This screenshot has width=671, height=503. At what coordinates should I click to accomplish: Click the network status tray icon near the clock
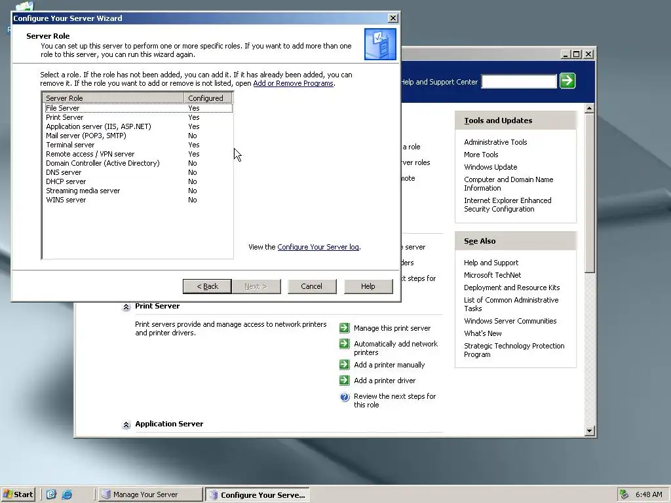point(624,494)
